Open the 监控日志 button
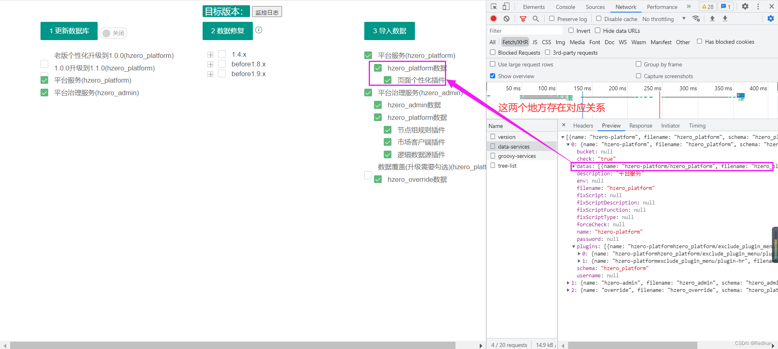Viewport: 778px width, 349px height. pos(267,12)
